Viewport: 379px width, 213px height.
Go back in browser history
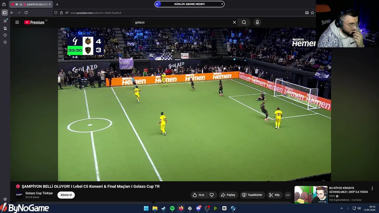click(12, 13)
